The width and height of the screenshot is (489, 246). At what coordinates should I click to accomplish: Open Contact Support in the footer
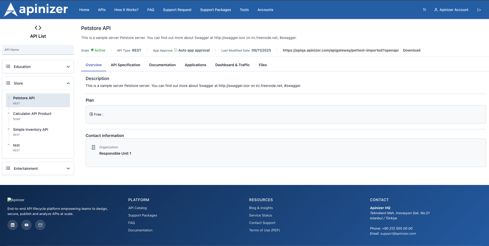(x=262, y=223)
